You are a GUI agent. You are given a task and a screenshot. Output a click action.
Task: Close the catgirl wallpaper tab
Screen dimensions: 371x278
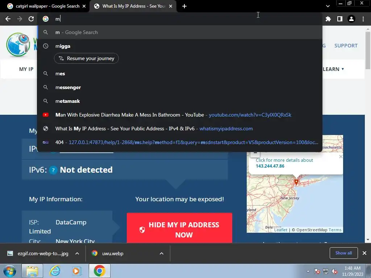pos(84,6)
